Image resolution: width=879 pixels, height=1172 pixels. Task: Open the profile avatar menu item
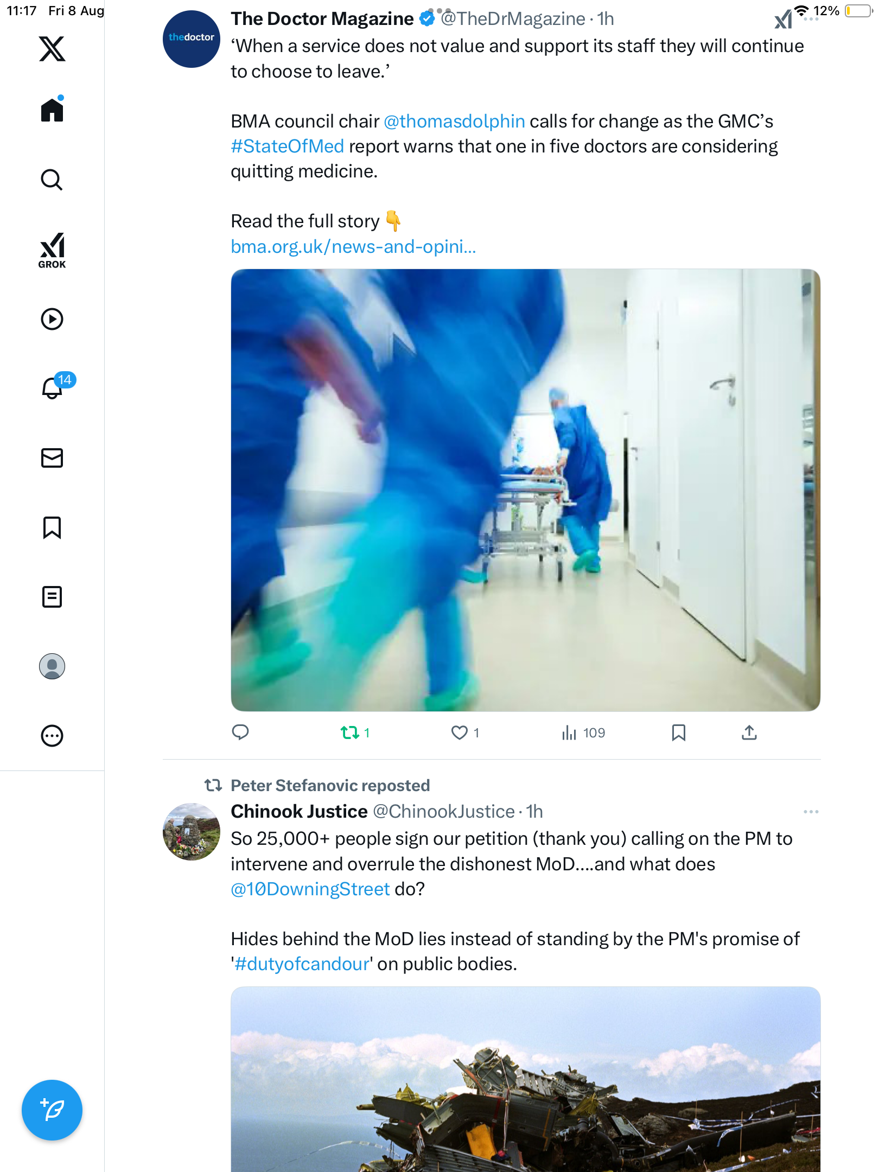pos(52,666)
